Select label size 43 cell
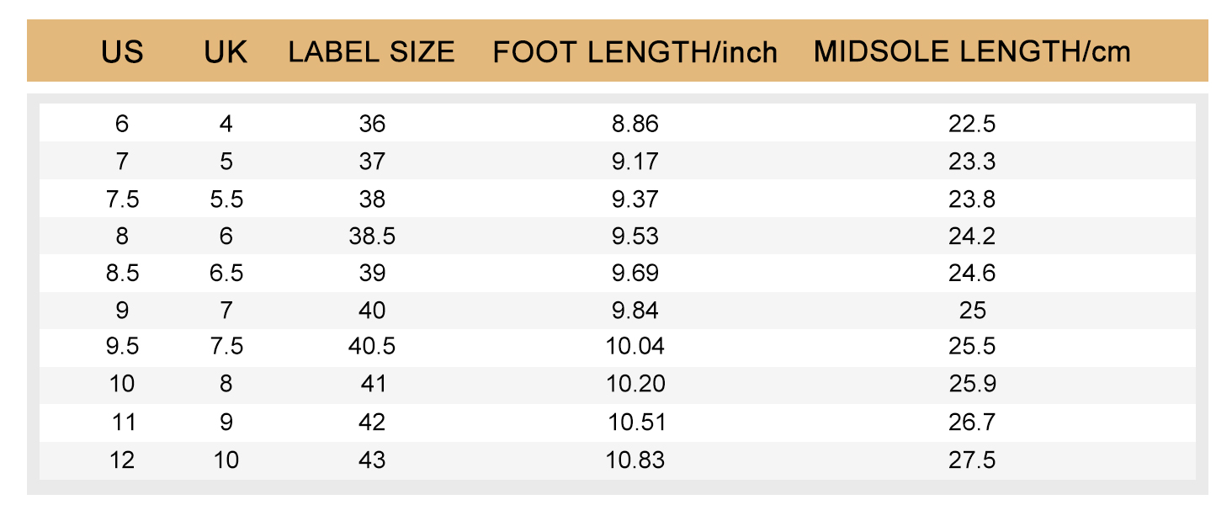The width and height of the screenshot is (1232, 505). click(x=372, y=460)
